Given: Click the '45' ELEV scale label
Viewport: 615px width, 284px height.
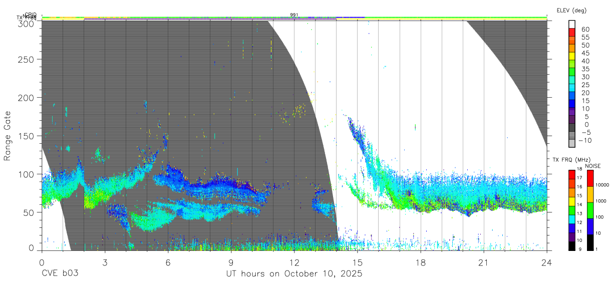Looking at the screenshot, I should [x=585, y=53].
